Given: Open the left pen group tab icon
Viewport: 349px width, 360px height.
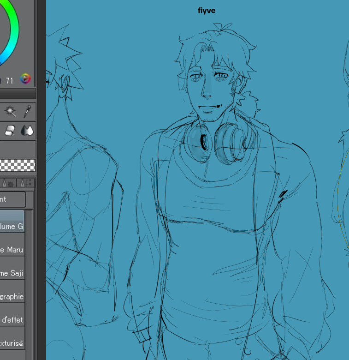Looking at the screenshot, I should [8, 183].
